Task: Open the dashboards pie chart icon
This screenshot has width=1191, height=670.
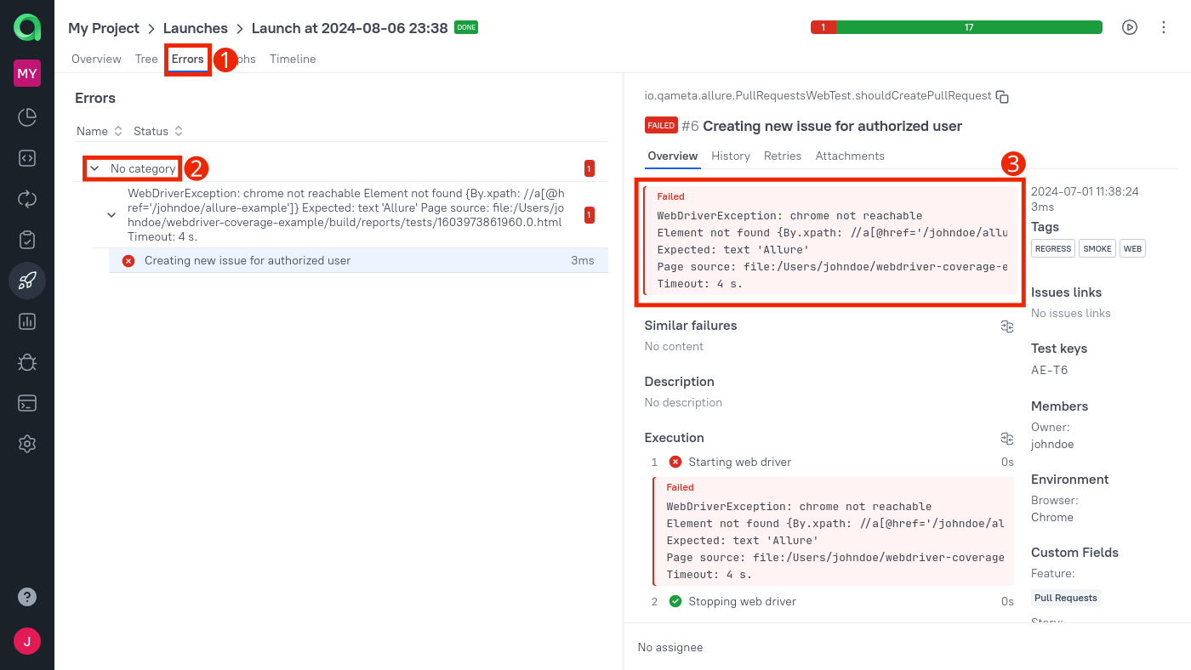Action: (x=27, y=117)
